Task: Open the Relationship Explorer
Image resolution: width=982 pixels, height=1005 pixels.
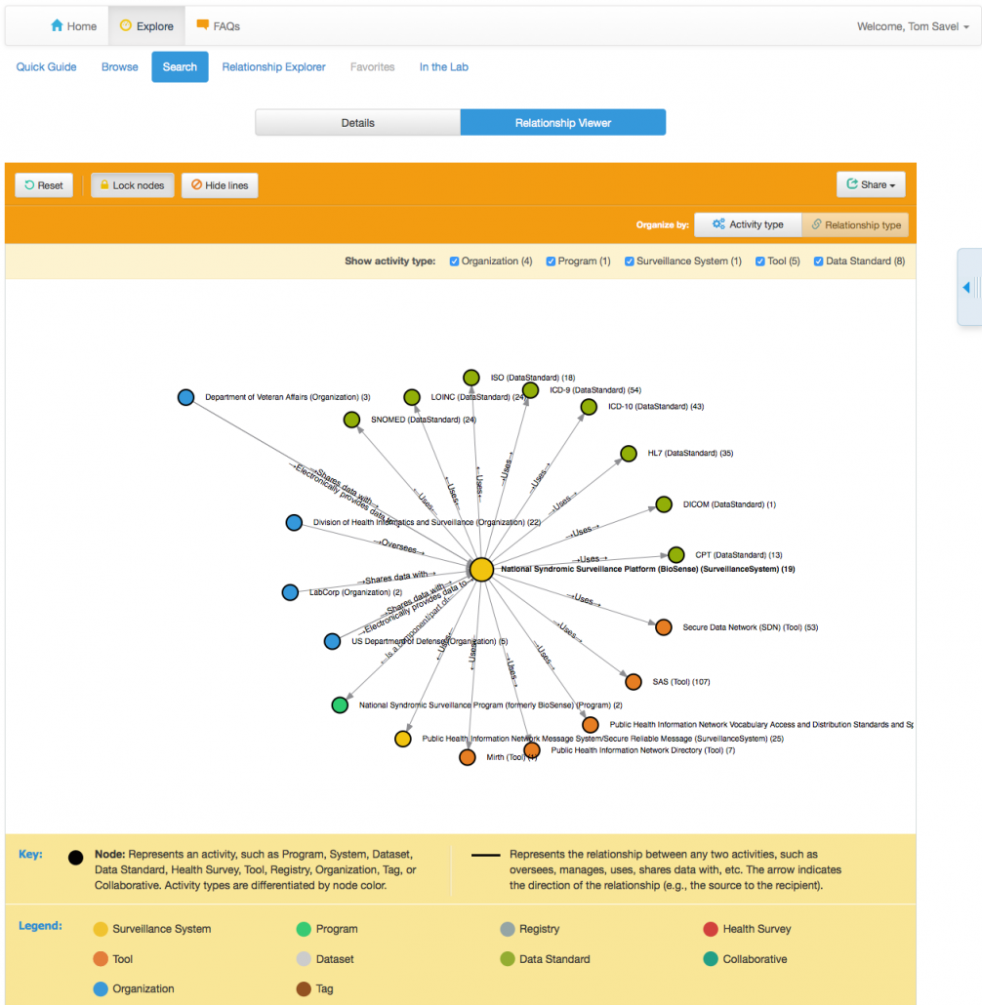Action: click(x=274, y=66)
